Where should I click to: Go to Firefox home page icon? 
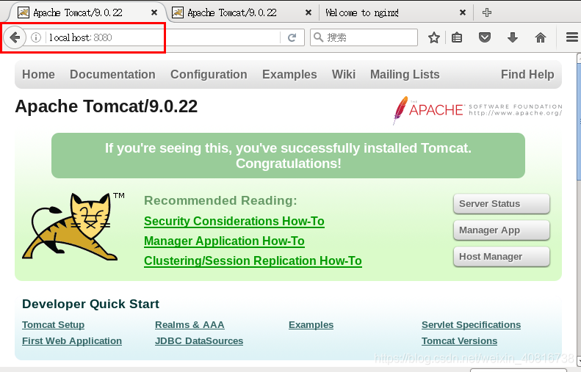541,37
